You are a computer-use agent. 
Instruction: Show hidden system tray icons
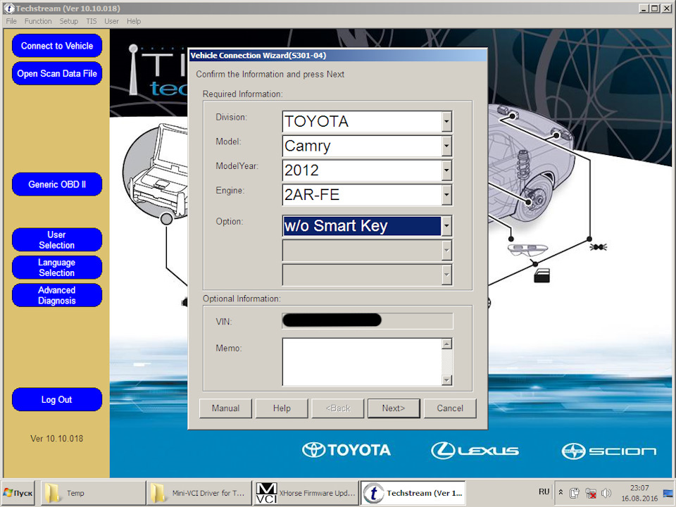561,492
